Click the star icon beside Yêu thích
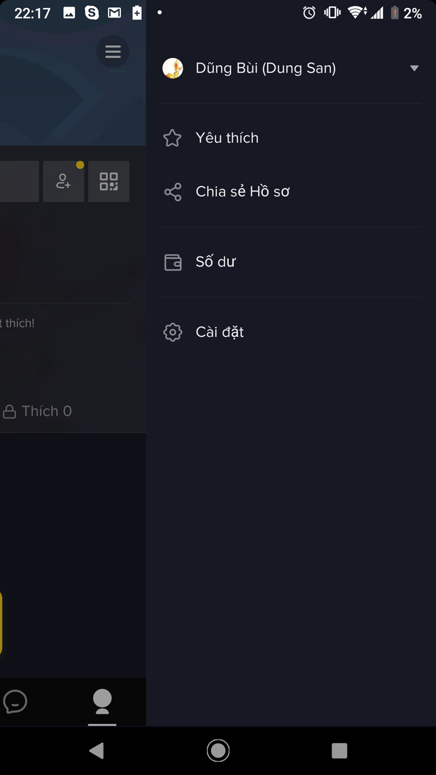 172,138
